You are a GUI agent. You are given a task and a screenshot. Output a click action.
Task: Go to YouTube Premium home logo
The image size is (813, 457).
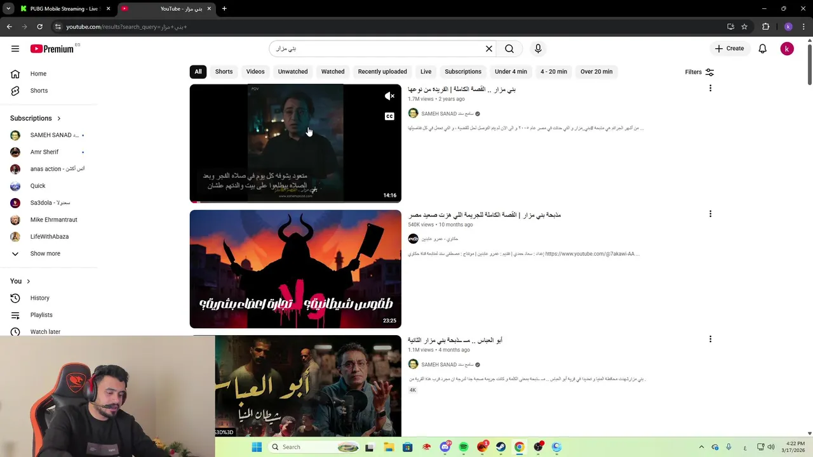click(x=52, y=49)
